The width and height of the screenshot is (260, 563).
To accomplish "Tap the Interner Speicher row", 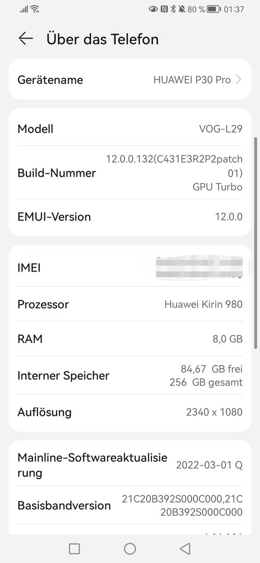I will [x=130, y=375].
